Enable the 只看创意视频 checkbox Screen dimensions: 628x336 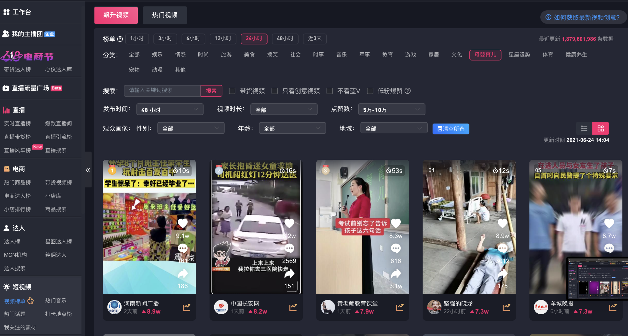[275, 91]
